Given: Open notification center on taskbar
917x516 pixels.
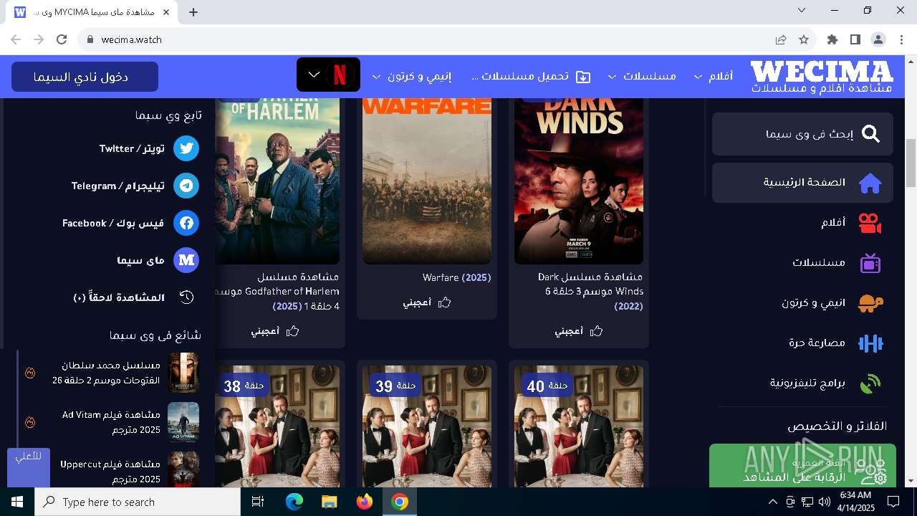Looking at the screenshot, I should pos(893,502).
